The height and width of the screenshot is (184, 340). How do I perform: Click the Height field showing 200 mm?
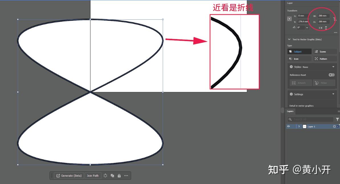click(x=323, y=22)
